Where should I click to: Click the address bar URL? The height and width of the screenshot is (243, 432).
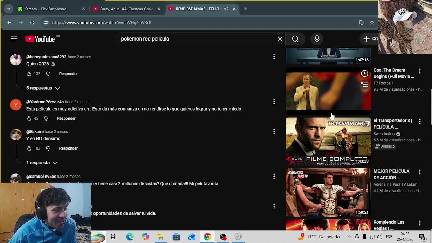102,23
